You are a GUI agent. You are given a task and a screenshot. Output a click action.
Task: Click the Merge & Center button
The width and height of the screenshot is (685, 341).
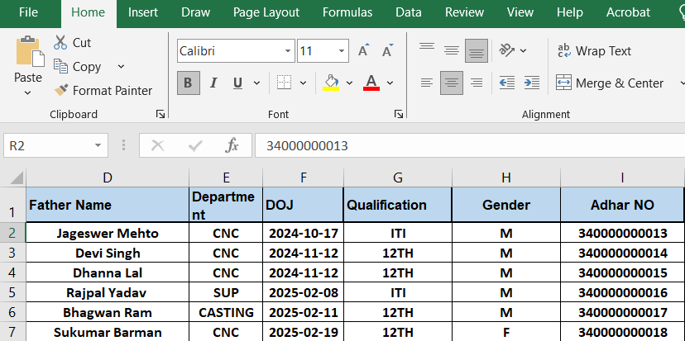coord(610,83)
